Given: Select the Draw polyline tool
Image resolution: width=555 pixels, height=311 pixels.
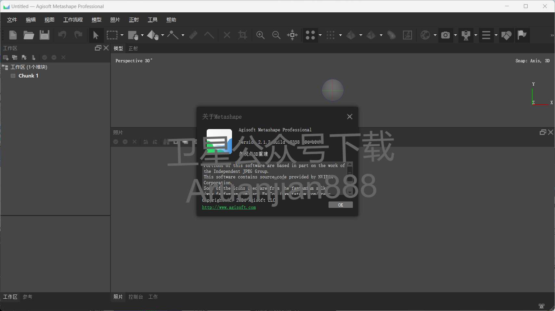Looking at the screenshot, I should click(x=173, y=35).
